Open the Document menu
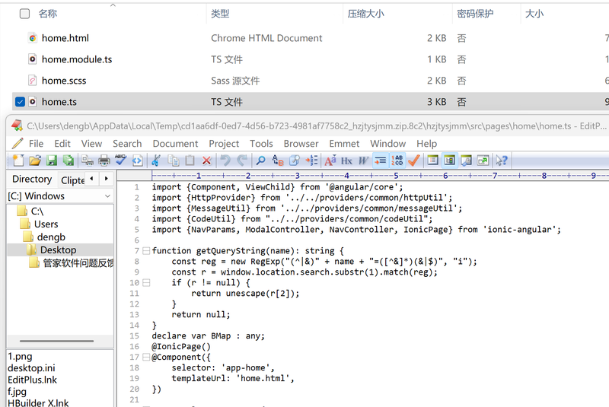Viewport: 609px width, 407px height. (x=175, y=143)
